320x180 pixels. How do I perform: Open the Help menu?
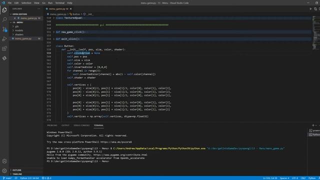pyautogui.click(x=69, y=3)
